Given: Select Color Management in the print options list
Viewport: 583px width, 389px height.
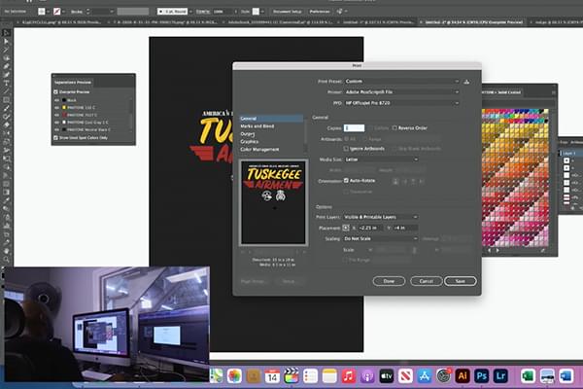Looking at the screenshot, I should pyautogui.click(x=260, y=149).
